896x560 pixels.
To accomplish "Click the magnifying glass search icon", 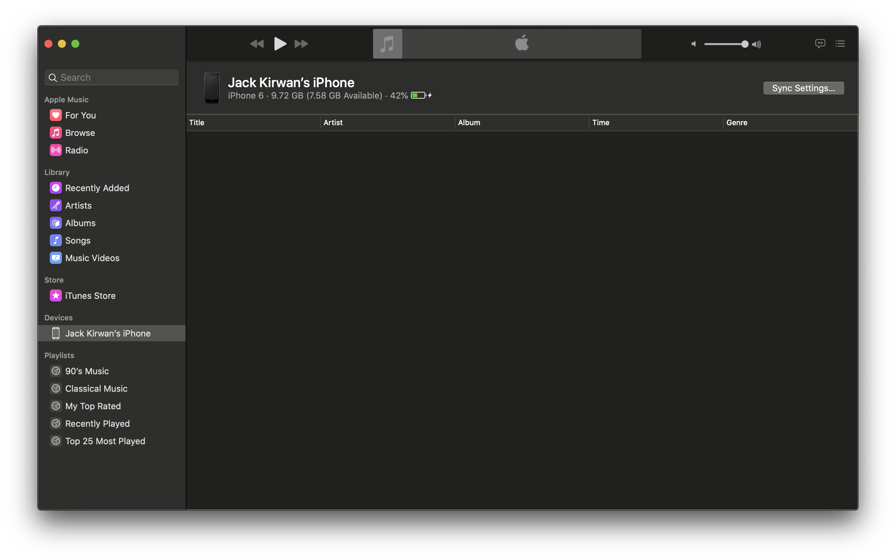I will (x=53, y=77).
